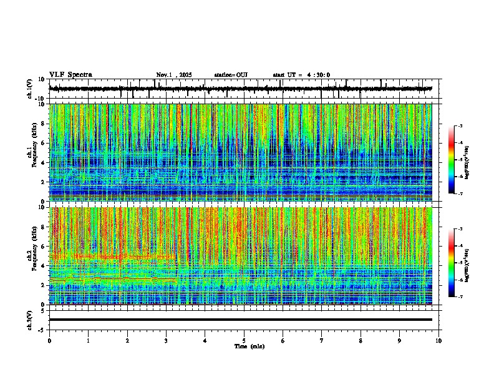Click inside the ch.2 spectrogram panel
494x382 pixels.
(241, 256)
